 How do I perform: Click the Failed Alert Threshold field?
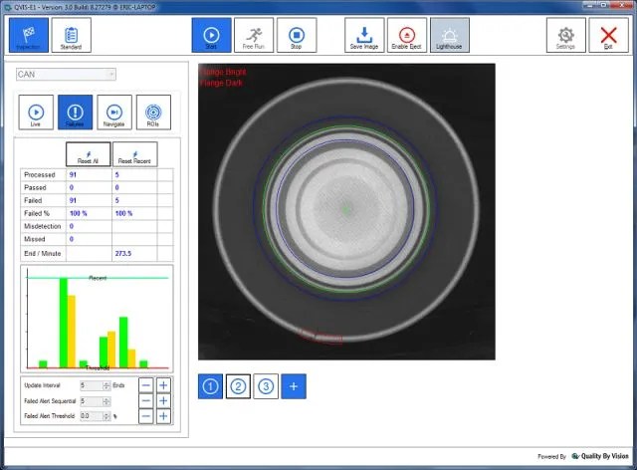click(96, 416)
